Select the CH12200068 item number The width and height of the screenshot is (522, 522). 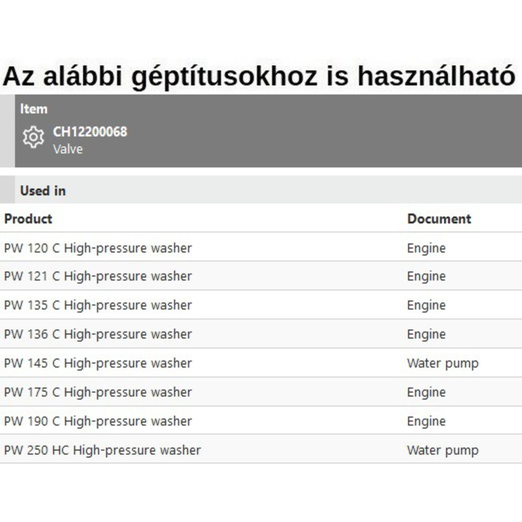90,132
